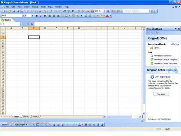
Task: Create a new document via New icon
Action: point(4,11)
